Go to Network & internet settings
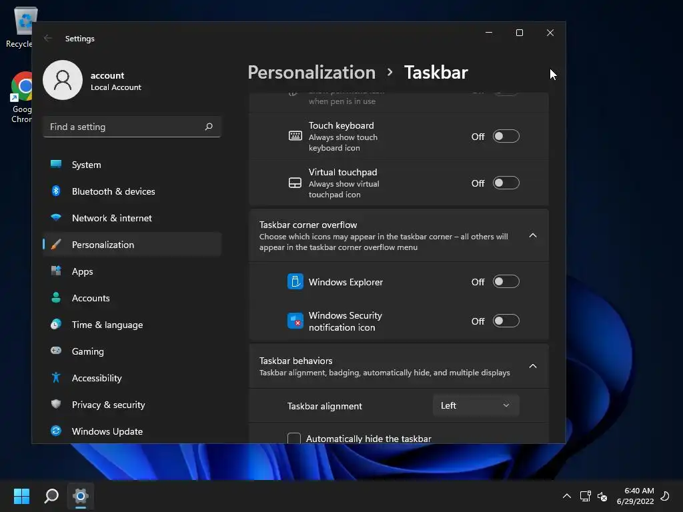This screenshot has width=683, height=512. (132, 218)
